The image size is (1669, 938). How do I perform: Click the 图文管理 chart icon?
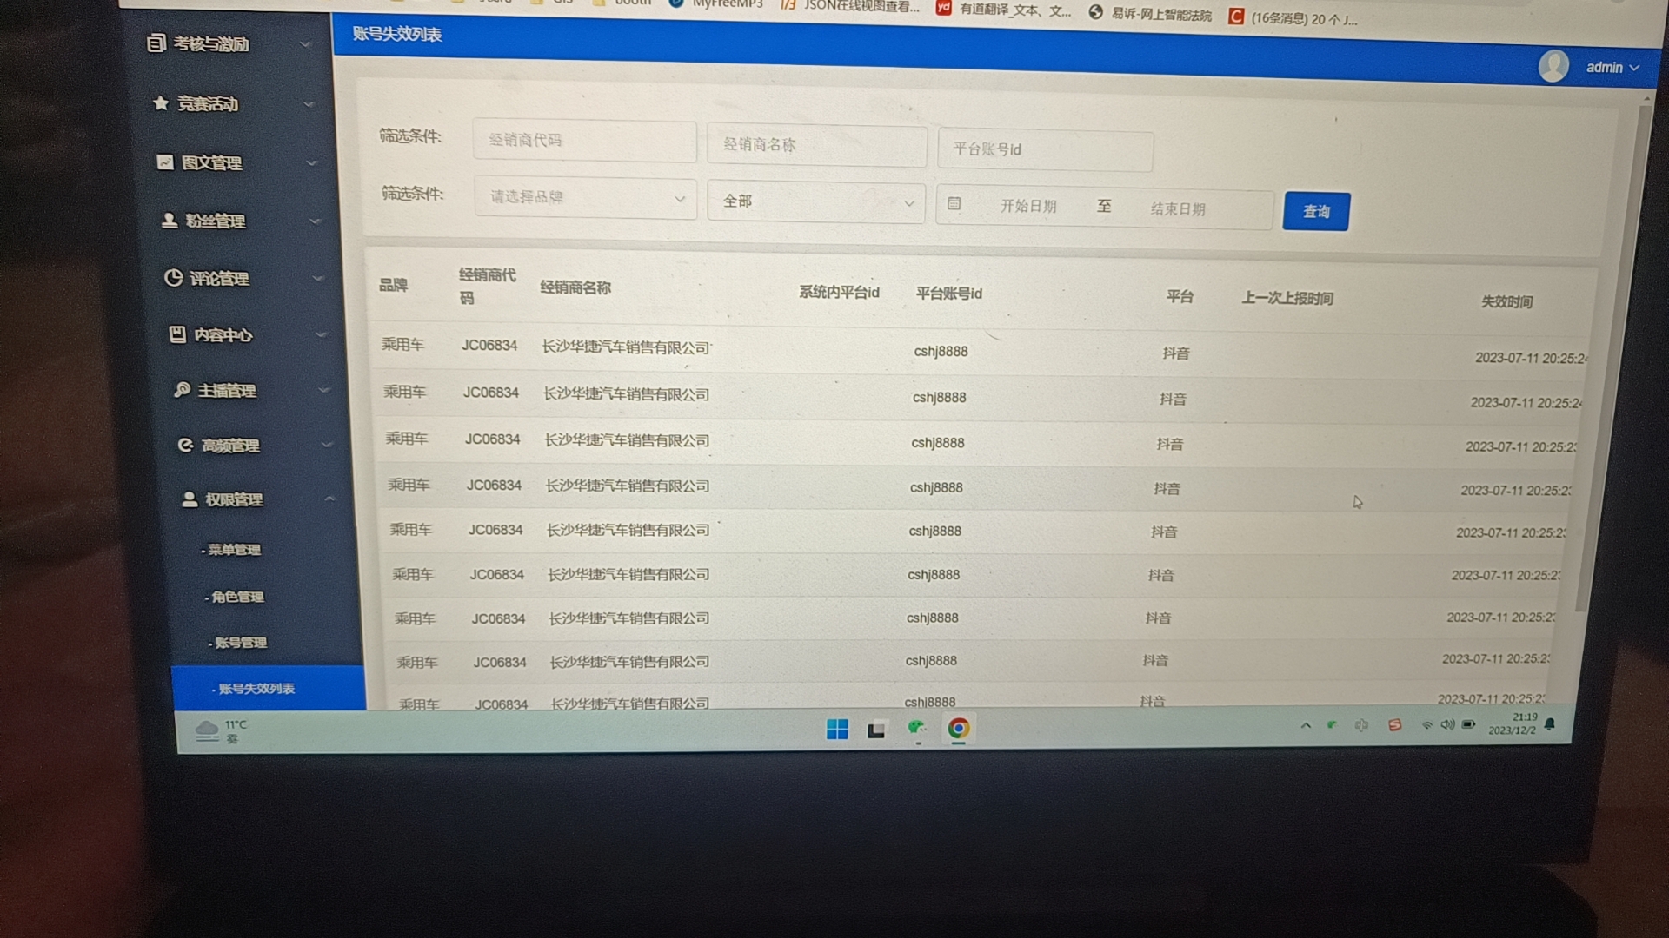(164, 162)
